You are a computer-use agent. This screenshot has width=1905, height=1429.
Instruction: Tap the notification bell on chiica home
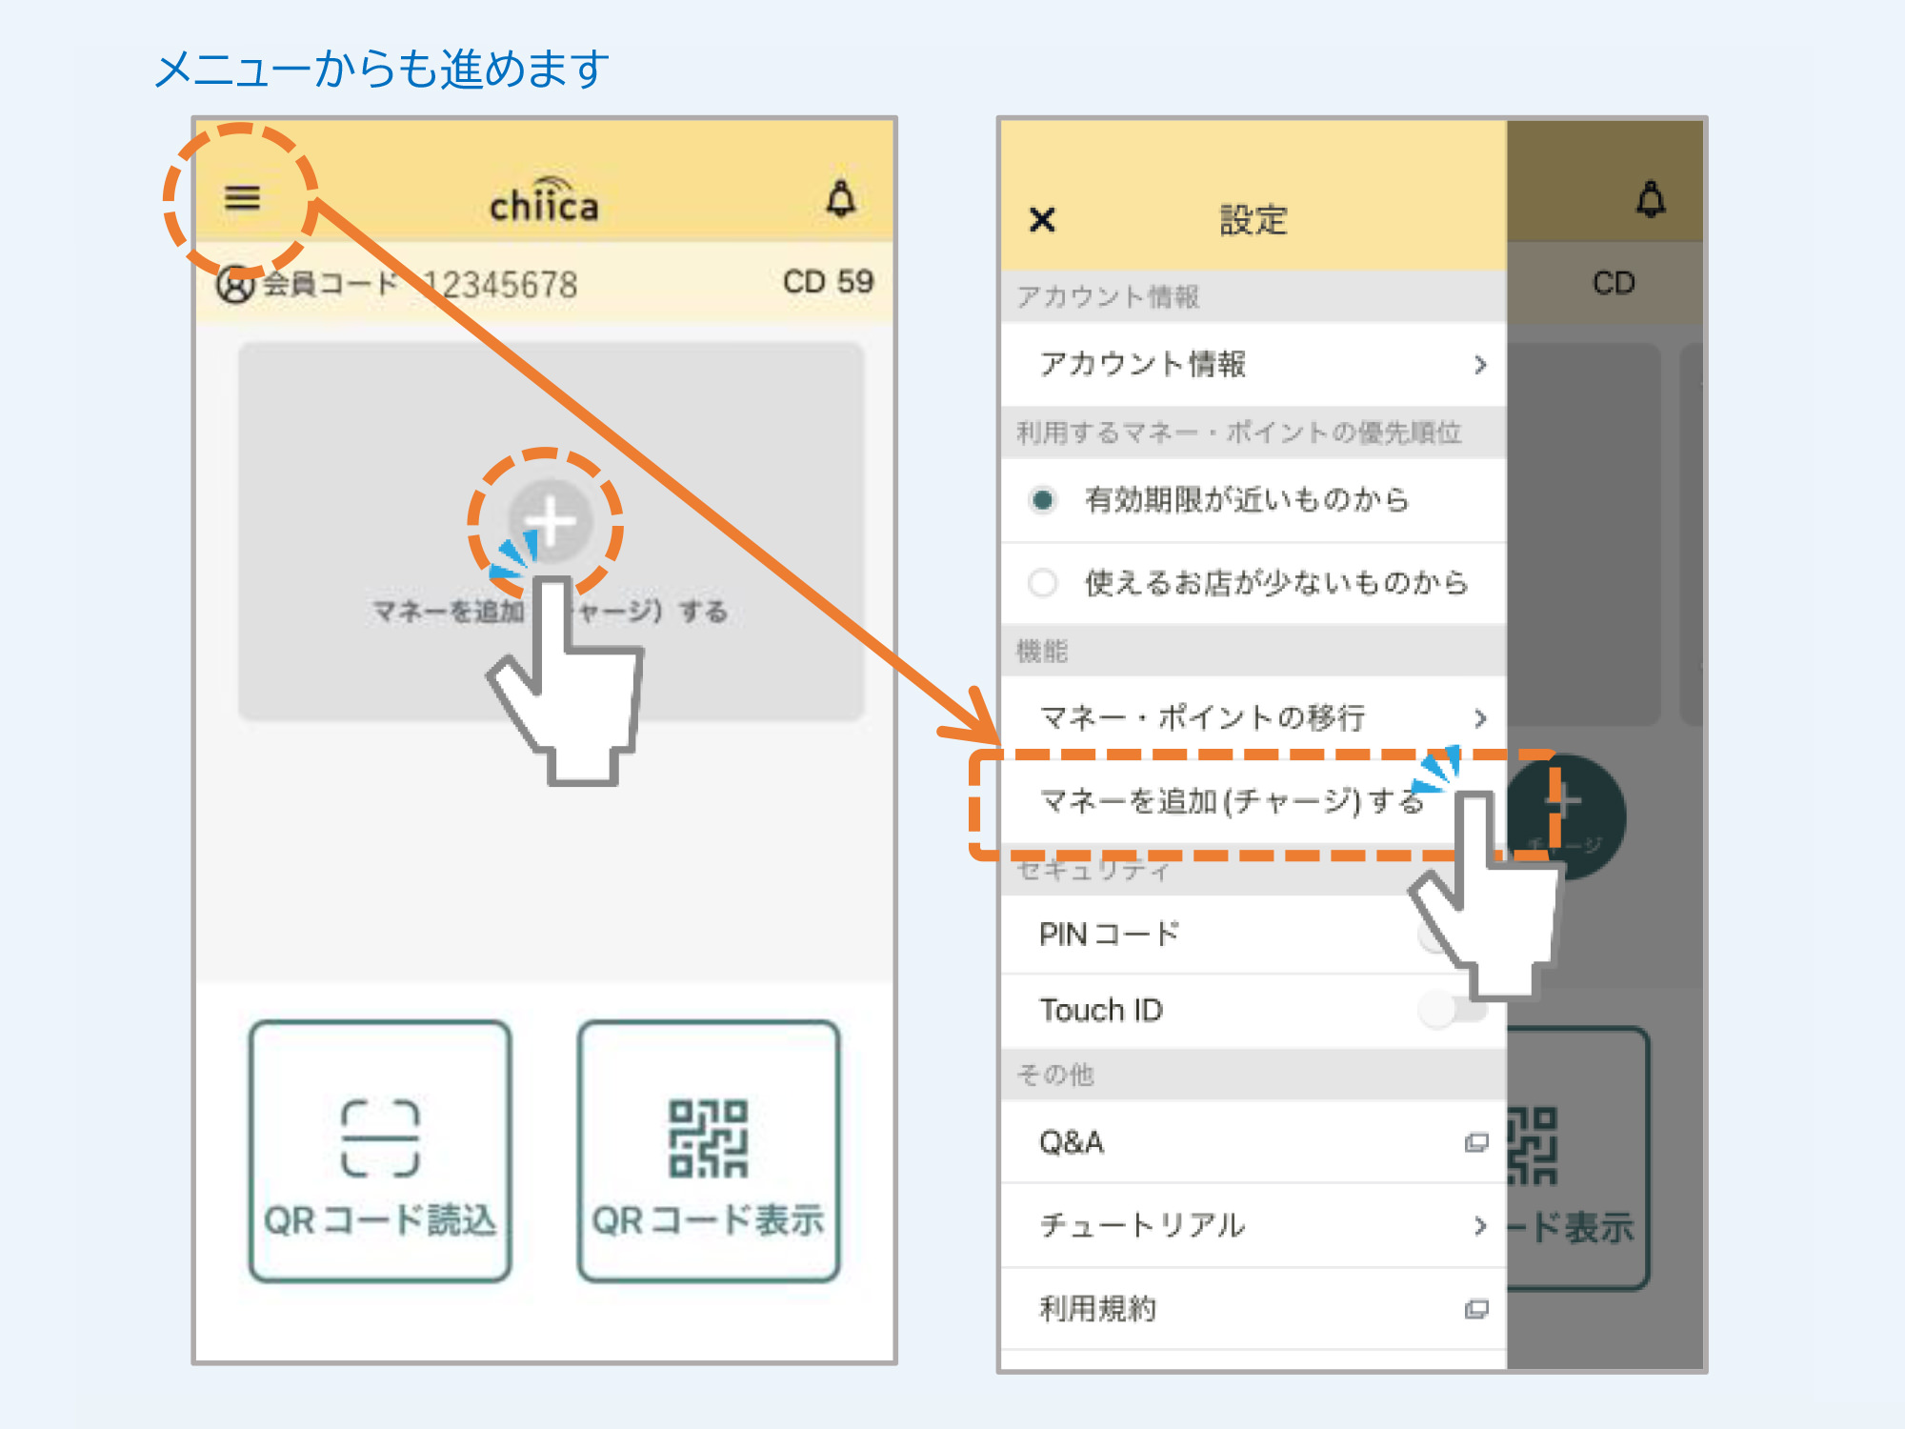point(840,199)
